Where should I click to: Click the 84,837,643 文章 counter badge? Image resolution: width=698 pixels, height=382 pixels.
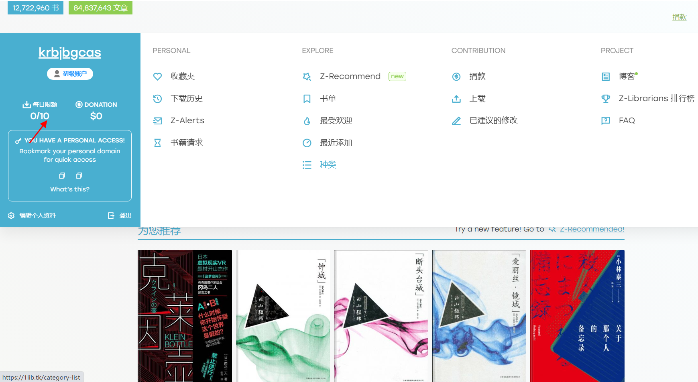tap(100, 8)
